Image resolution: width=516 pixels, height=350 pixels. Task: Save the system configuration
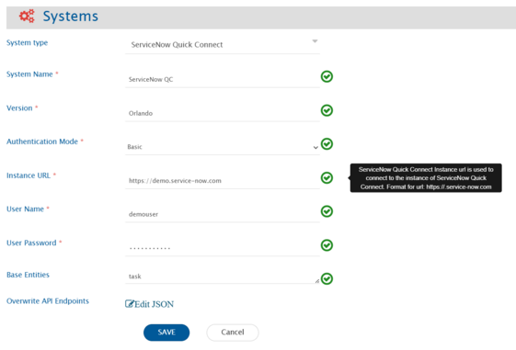pyautogui.click(x=166, y=333)
